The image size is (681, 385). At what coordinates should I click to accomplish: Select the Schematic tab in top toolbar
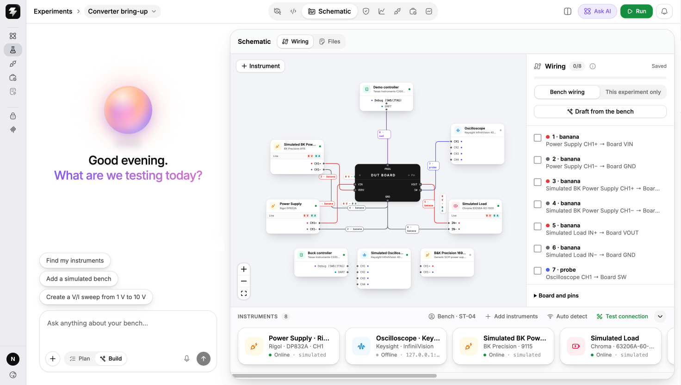[330, 12]
